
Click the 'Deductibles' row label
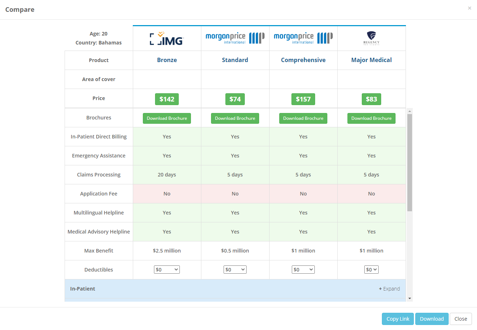tap(99, 270)
